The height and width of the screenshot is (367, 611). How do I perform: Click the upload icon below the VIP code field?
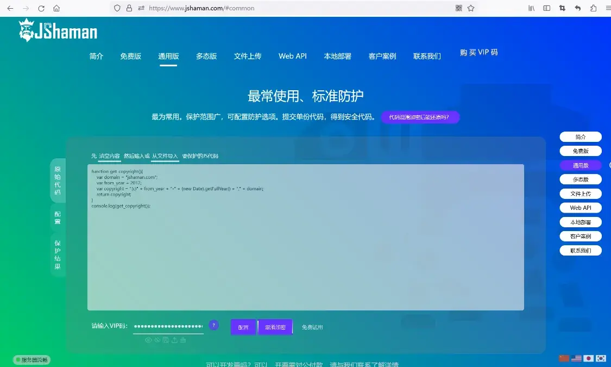(x=174, y=340)
